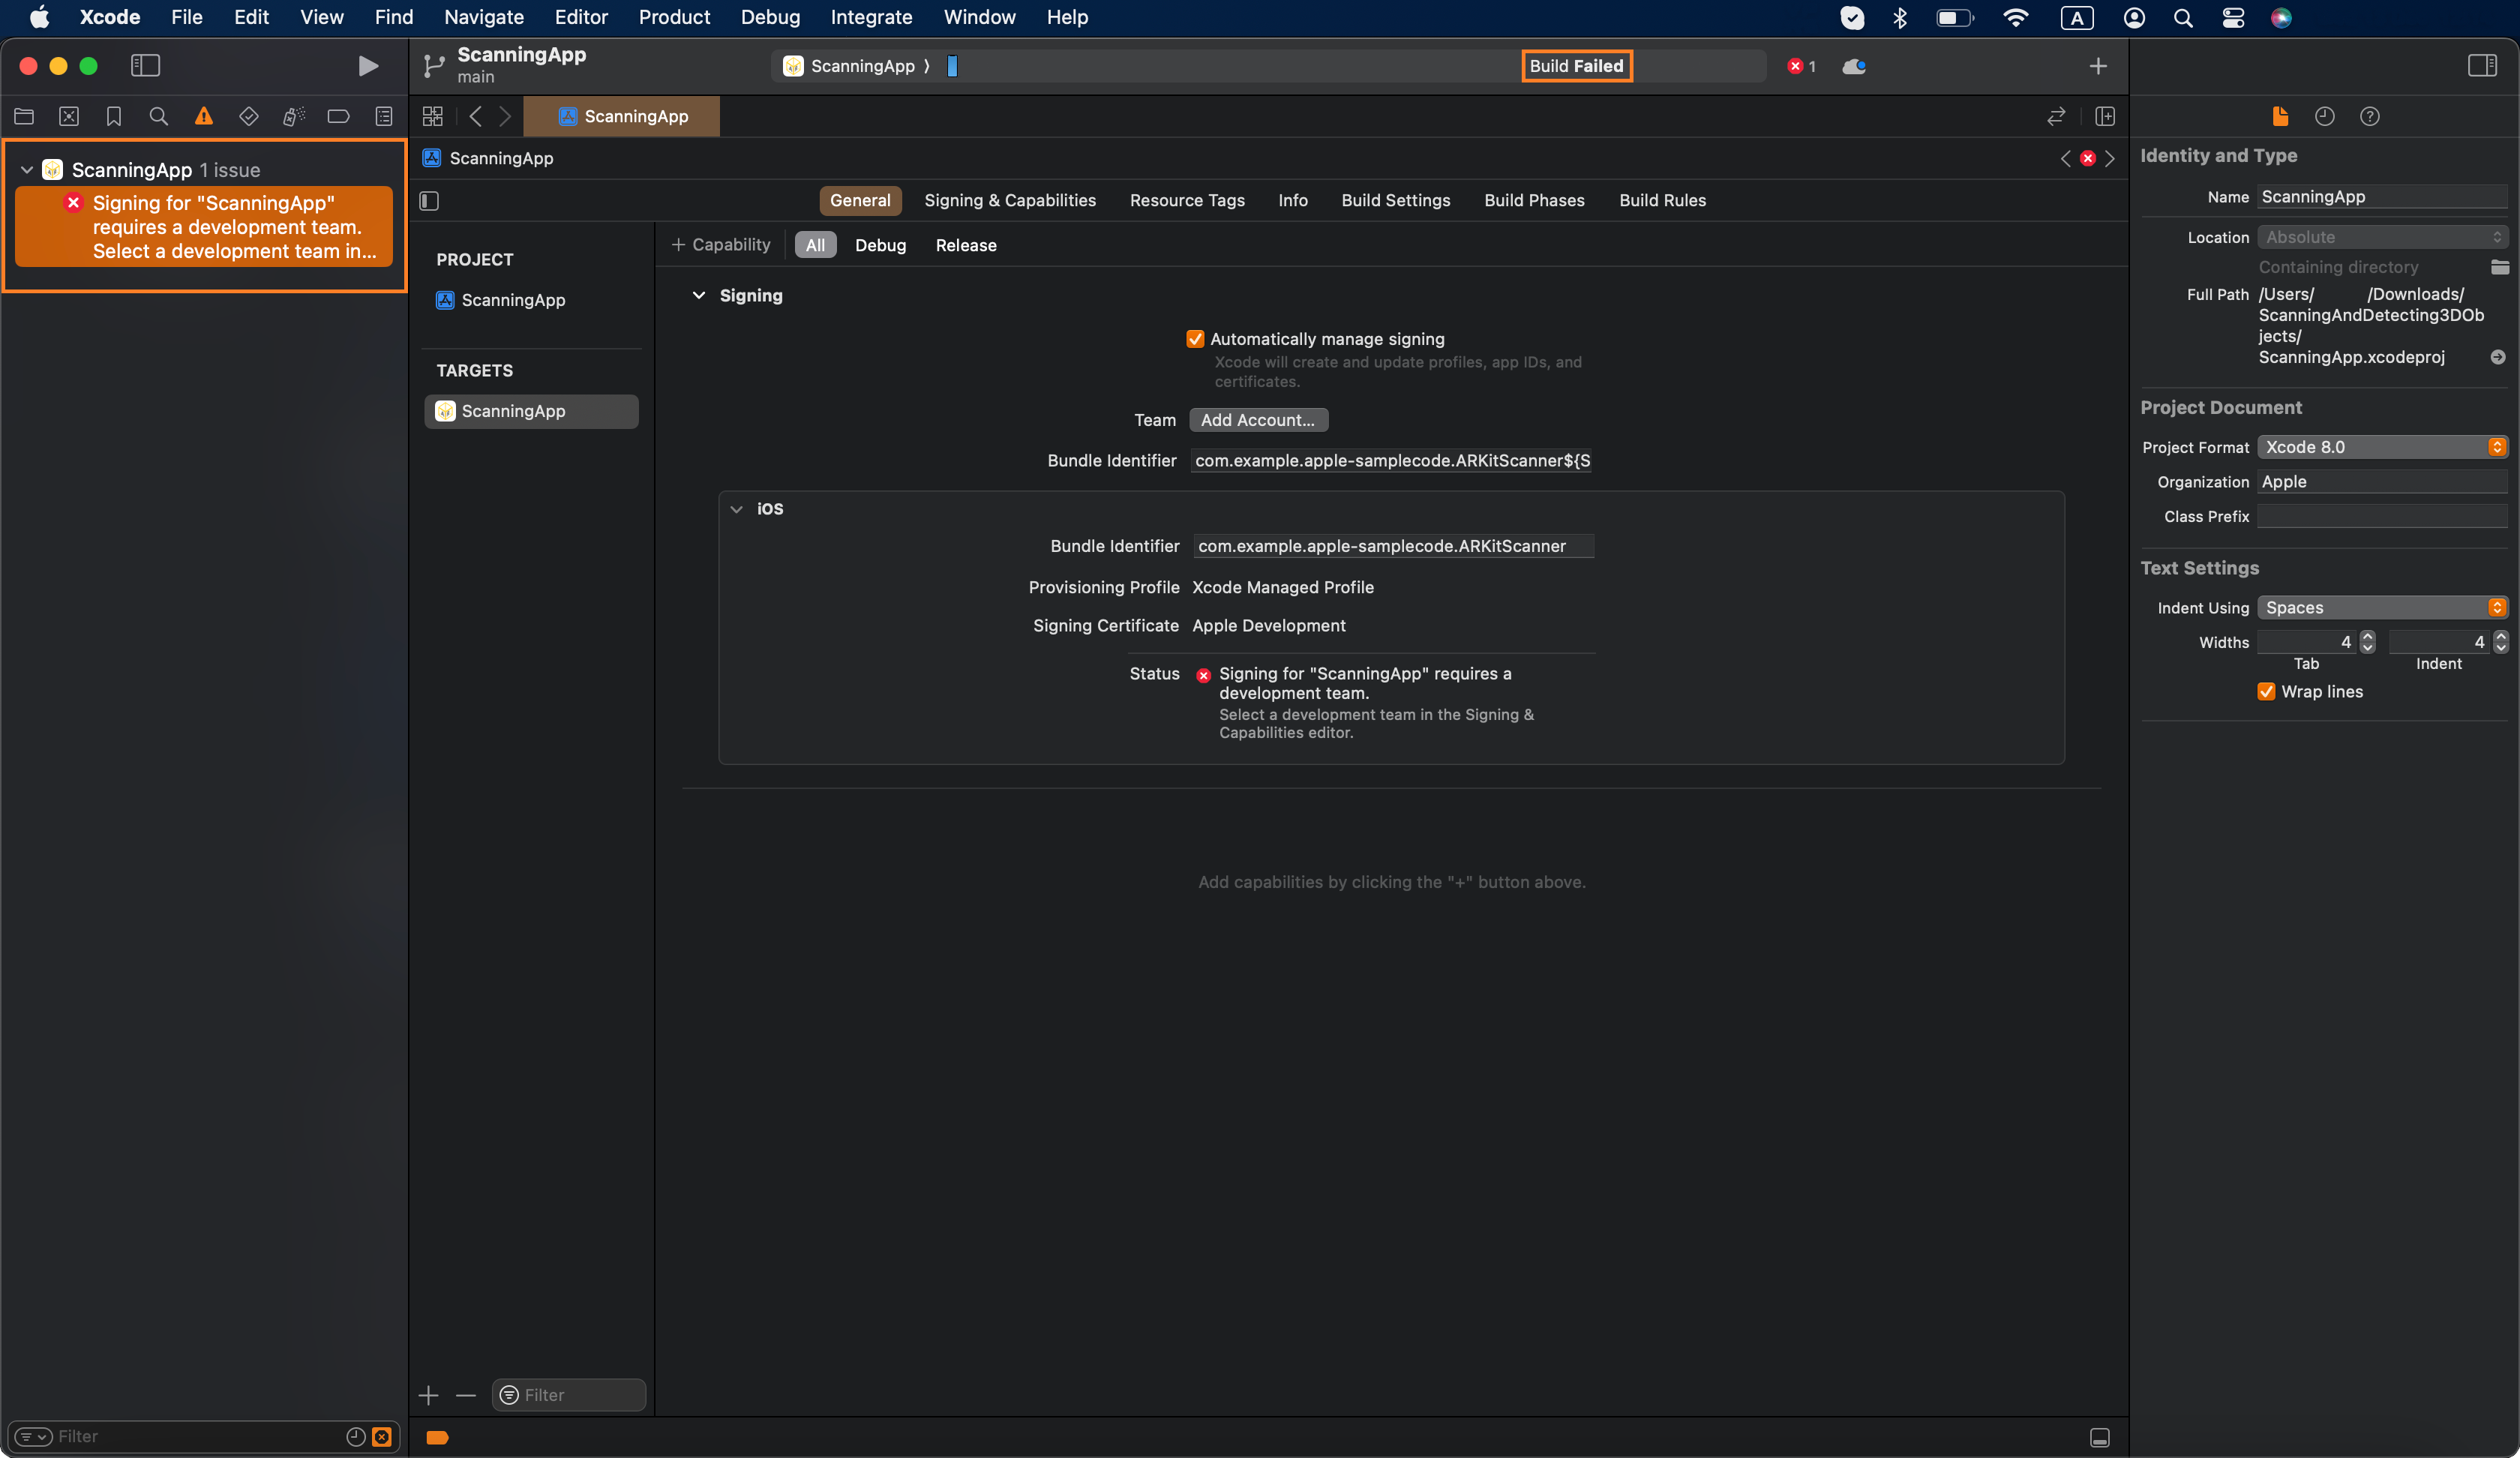Open the Indent Using dropdown
The width and height of the screenshot is (2520, 1458).
pos(2381,607)
